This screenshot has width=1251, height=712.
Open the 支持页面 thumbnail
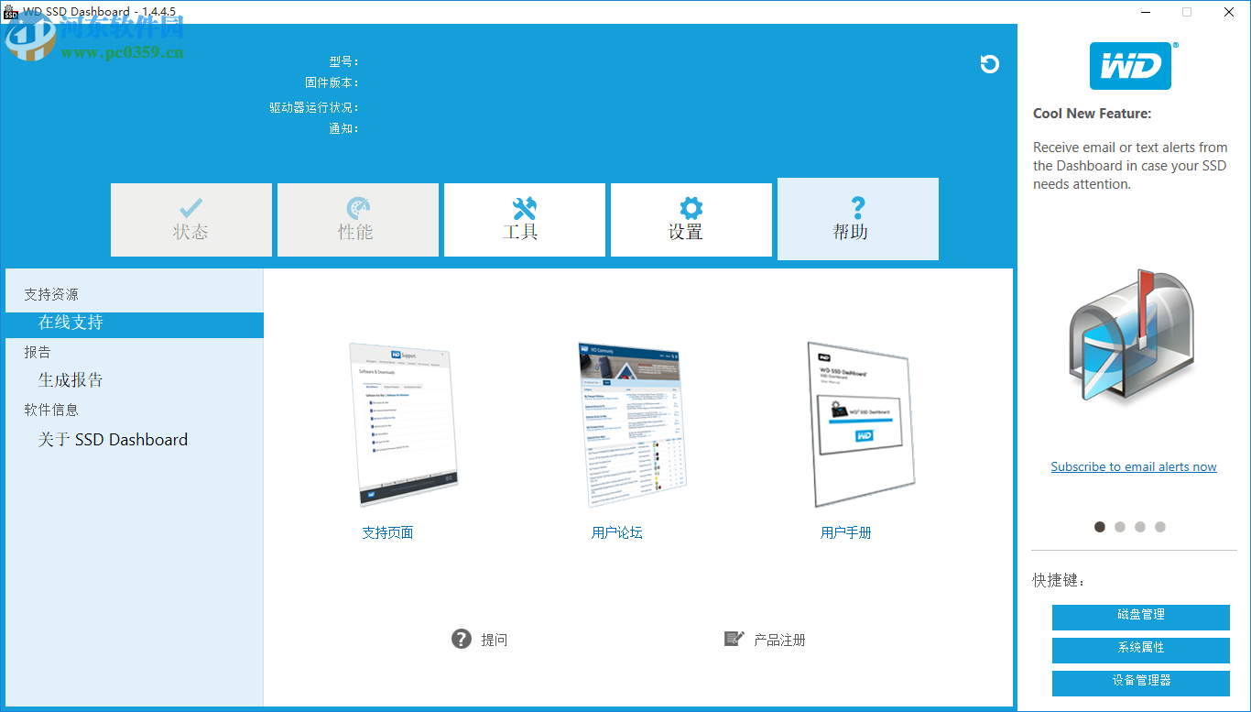point(404,423)
